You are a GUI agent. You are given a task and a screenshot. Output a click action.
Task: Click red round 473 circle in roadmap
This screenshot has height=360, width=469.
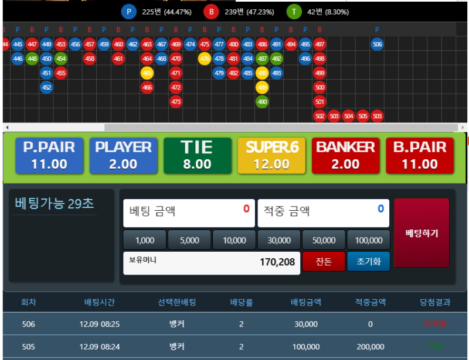tap(176, 101)
